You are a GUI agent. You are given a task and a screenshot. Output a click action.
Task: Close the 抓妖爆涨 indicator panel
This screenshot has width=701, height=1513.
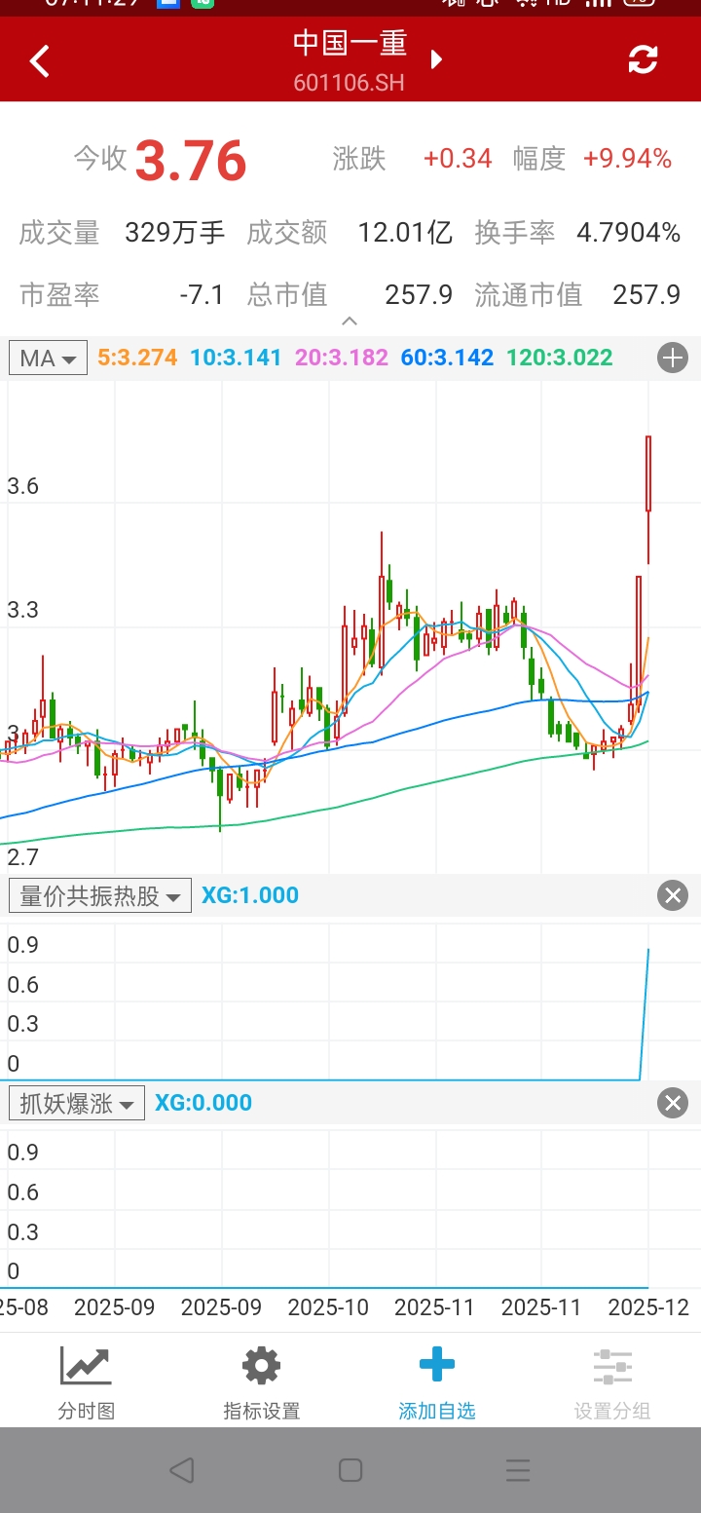coord(673,1103)
